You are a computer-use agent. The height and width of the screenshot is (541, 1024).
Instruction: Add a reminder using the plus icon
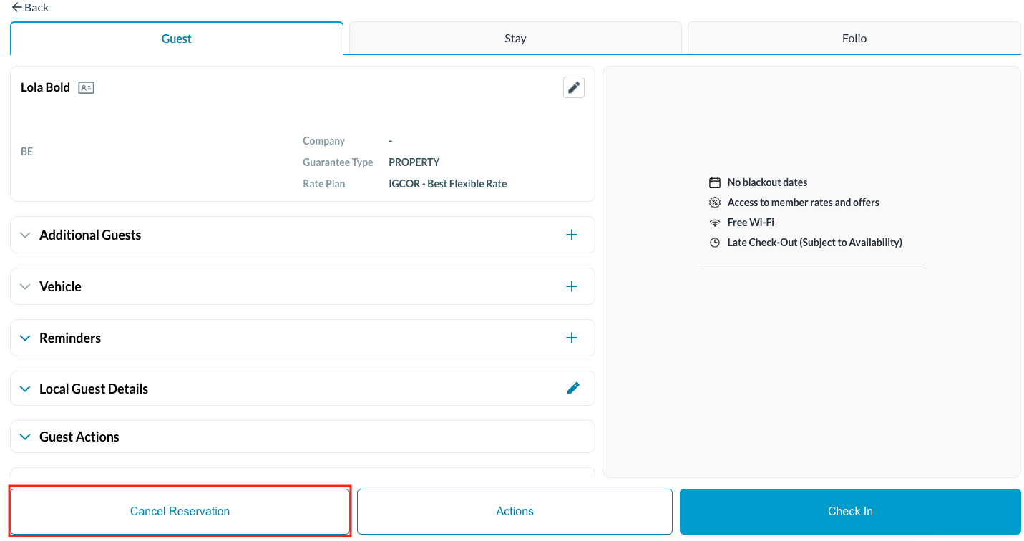(572, 338)
